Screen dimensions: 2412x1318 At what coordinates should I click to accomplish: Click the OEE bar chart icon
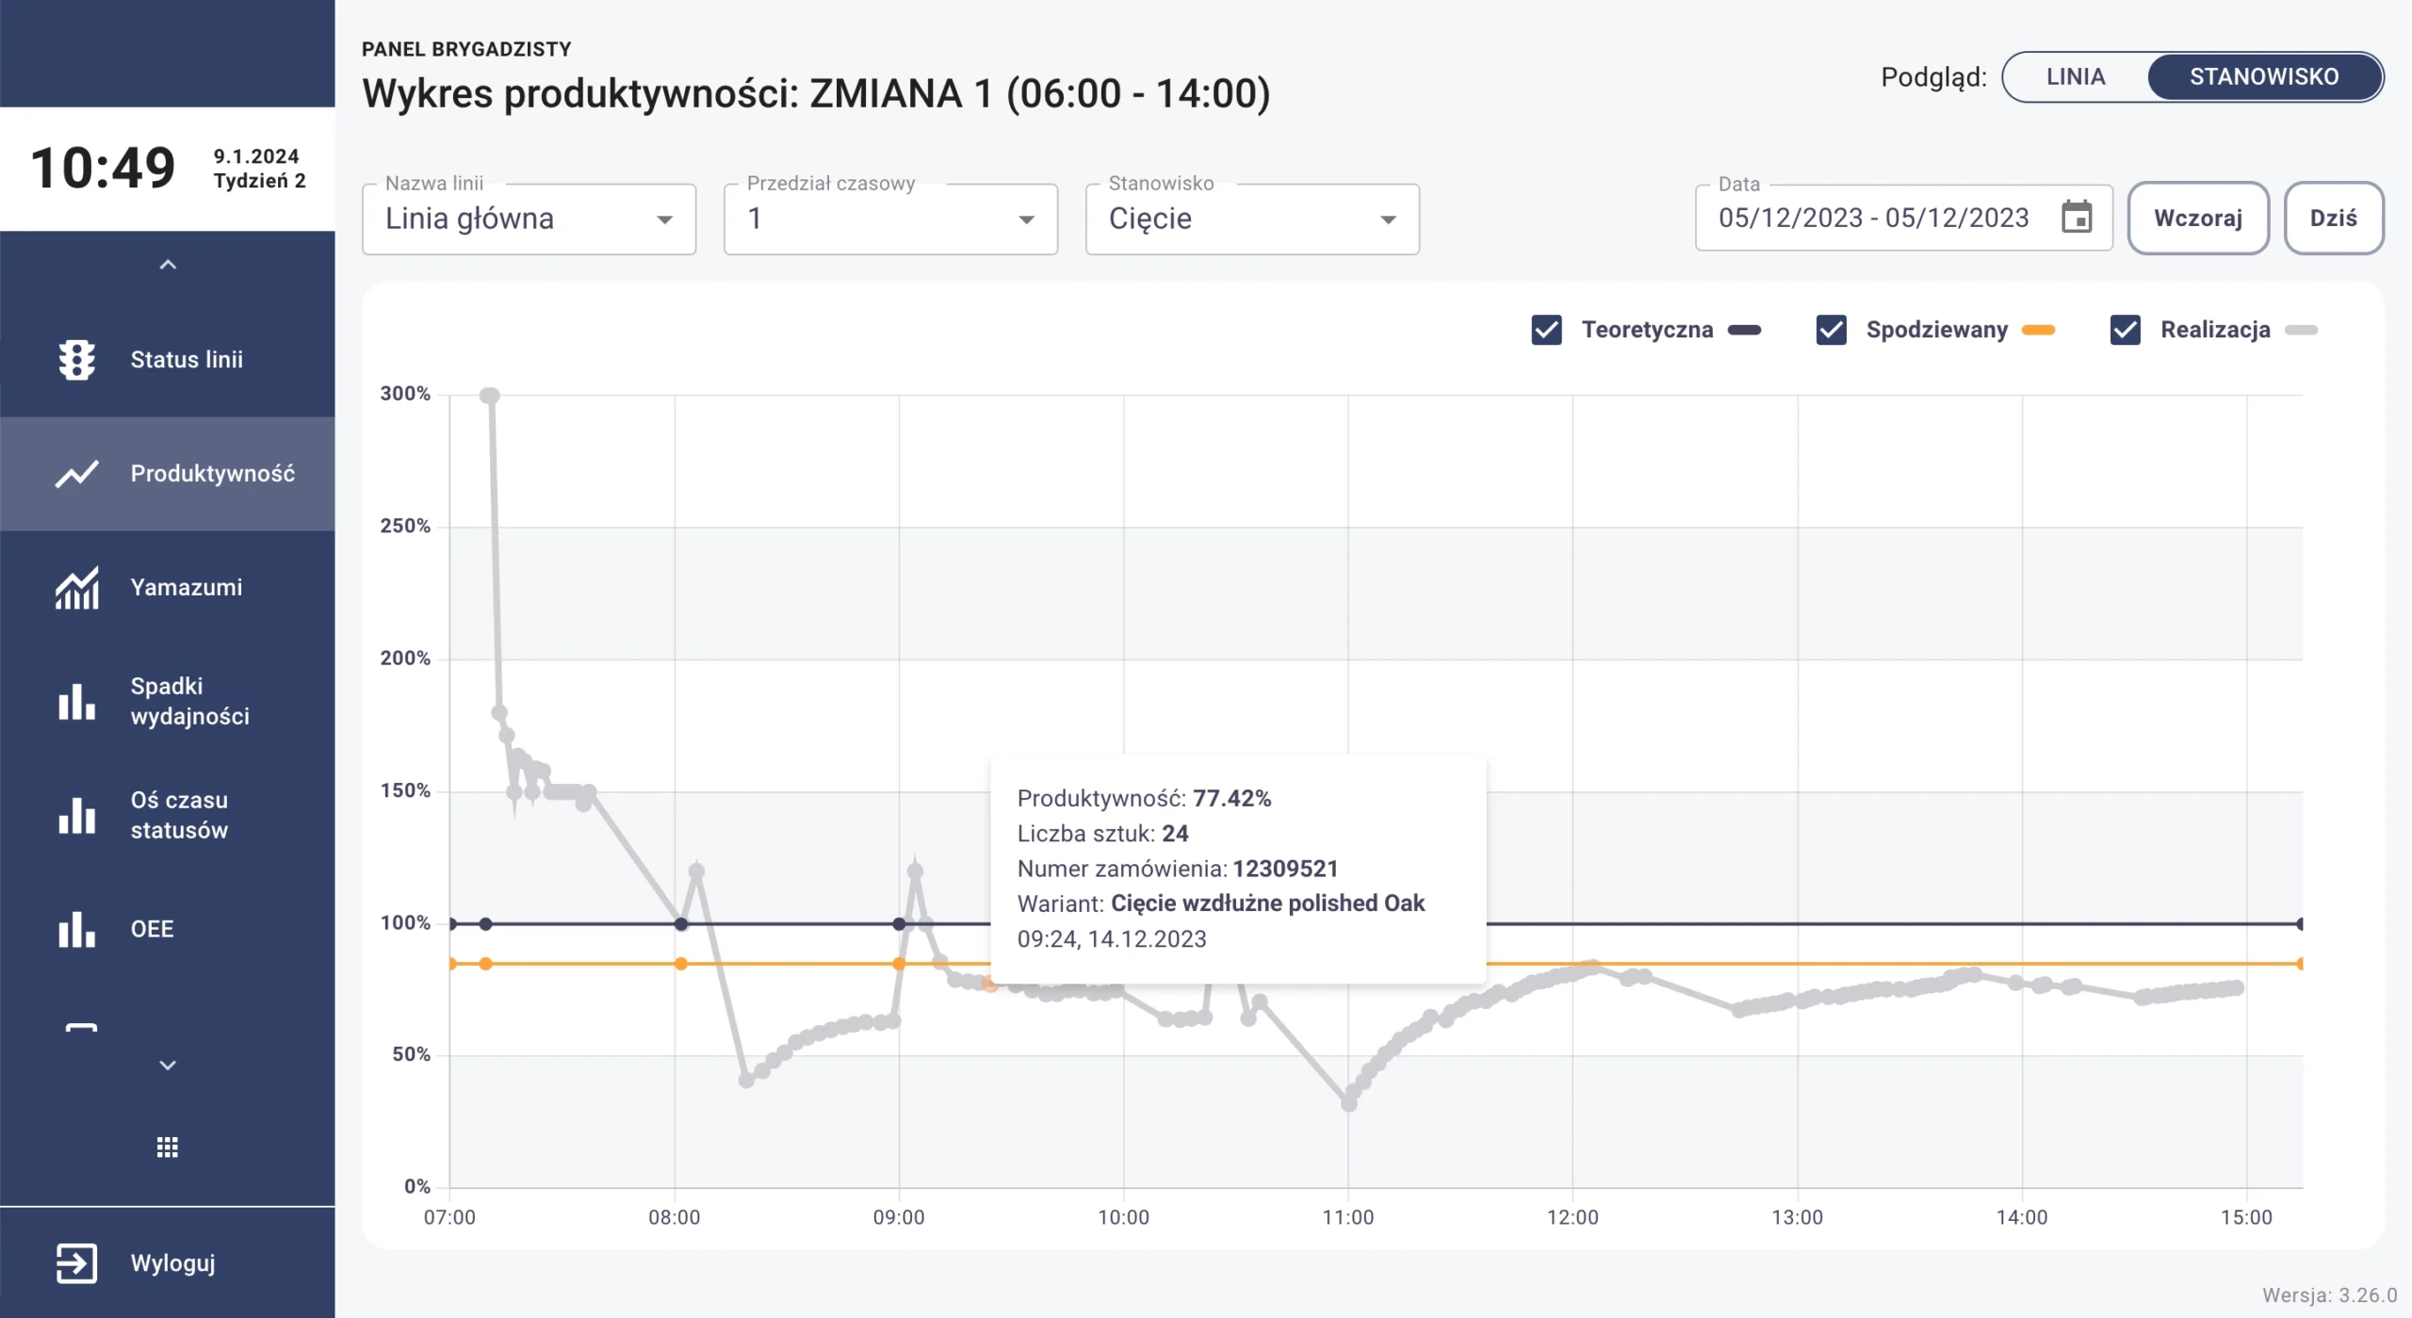pyautogui.click(x=76, y=929)
